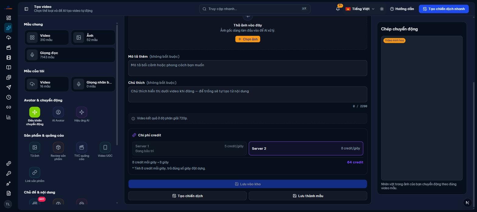Select the Điều khiển chuyển động tile
Viewport: 477px width, 212px height.
pyautogui.click(x=35, y=116)
